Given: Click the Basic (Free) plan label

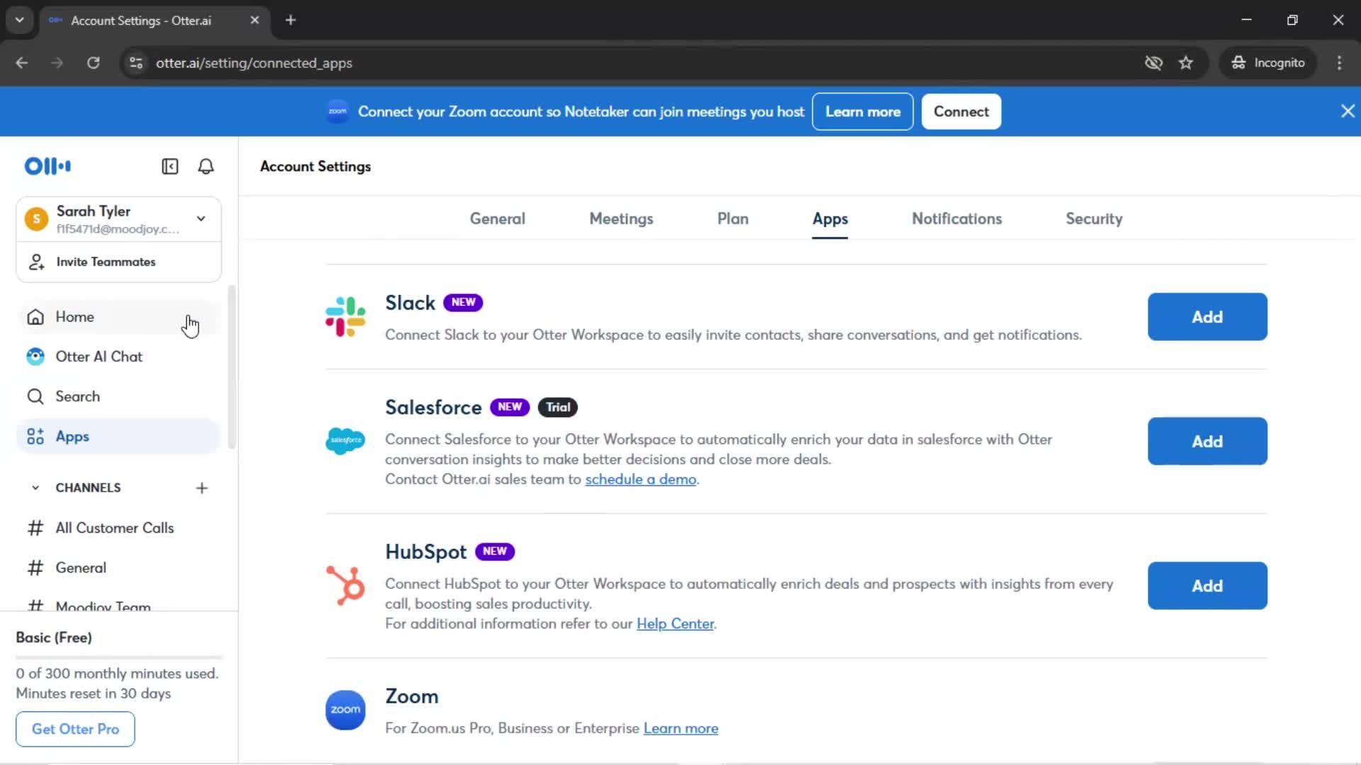Looking at the screenshot, I should 54,637.
